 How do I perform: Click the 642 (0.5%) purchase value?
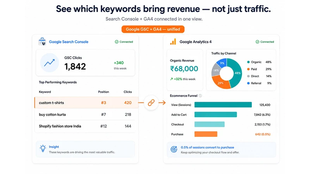pyautogui.click(x=263, y=134)
